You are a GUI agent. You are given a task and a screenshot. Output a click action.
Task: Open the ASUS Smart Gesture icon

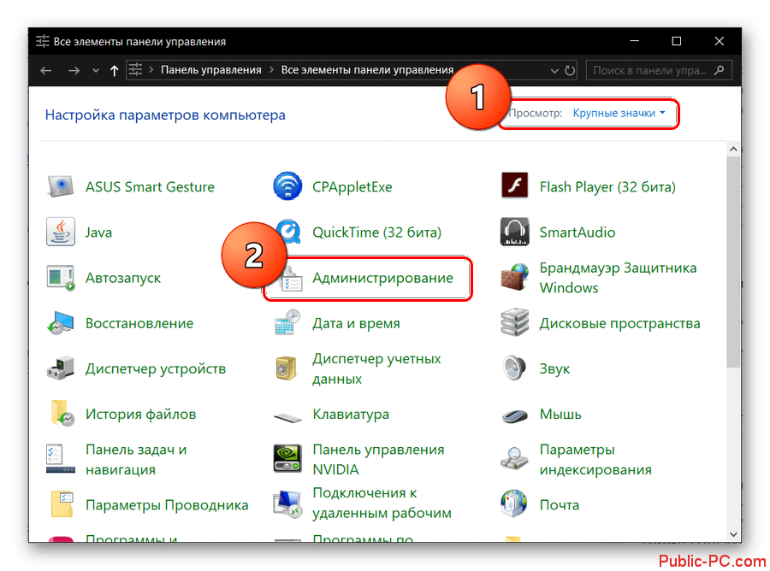pos(61,187)
